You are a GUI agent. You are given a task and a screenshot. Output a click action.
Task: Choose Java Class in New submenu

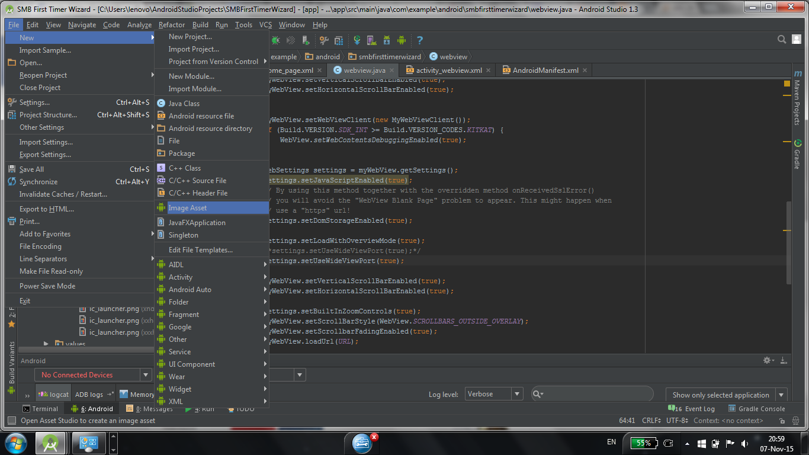[184, 104]
